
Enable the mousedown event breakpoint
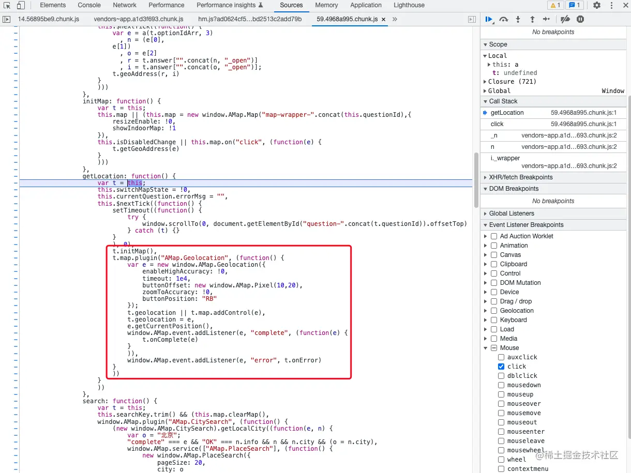coord(501,385)
